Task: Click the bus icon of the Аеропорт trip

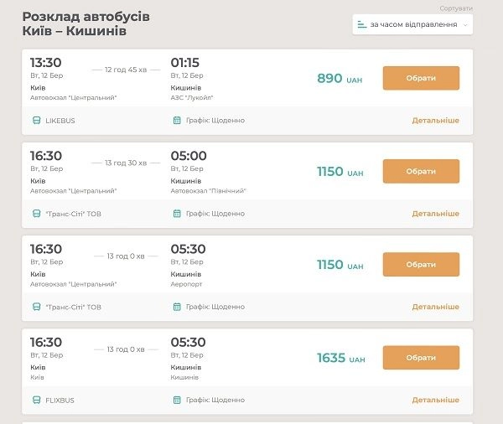Action: [37, 307]
